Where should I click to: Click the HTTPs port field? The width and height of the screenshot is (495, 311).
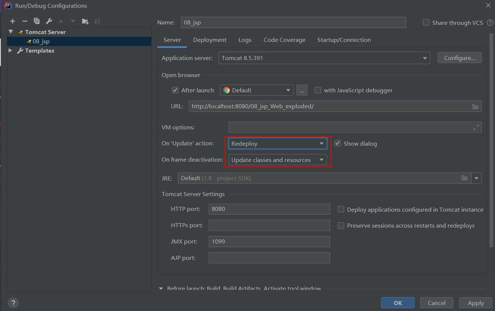click(269, 225)
